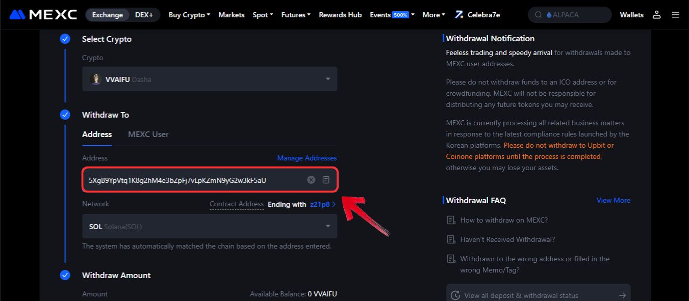Click the Celebra7e logo icon

coord(459,15)
